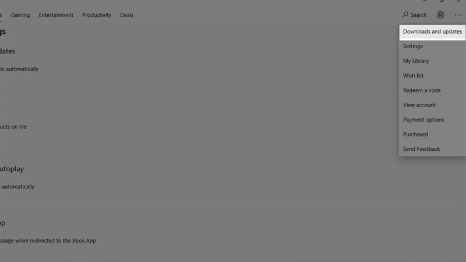Choose Send Feedback menu item
The width and height of the screenshot is (466, 262).
click(x=432, y=149)
